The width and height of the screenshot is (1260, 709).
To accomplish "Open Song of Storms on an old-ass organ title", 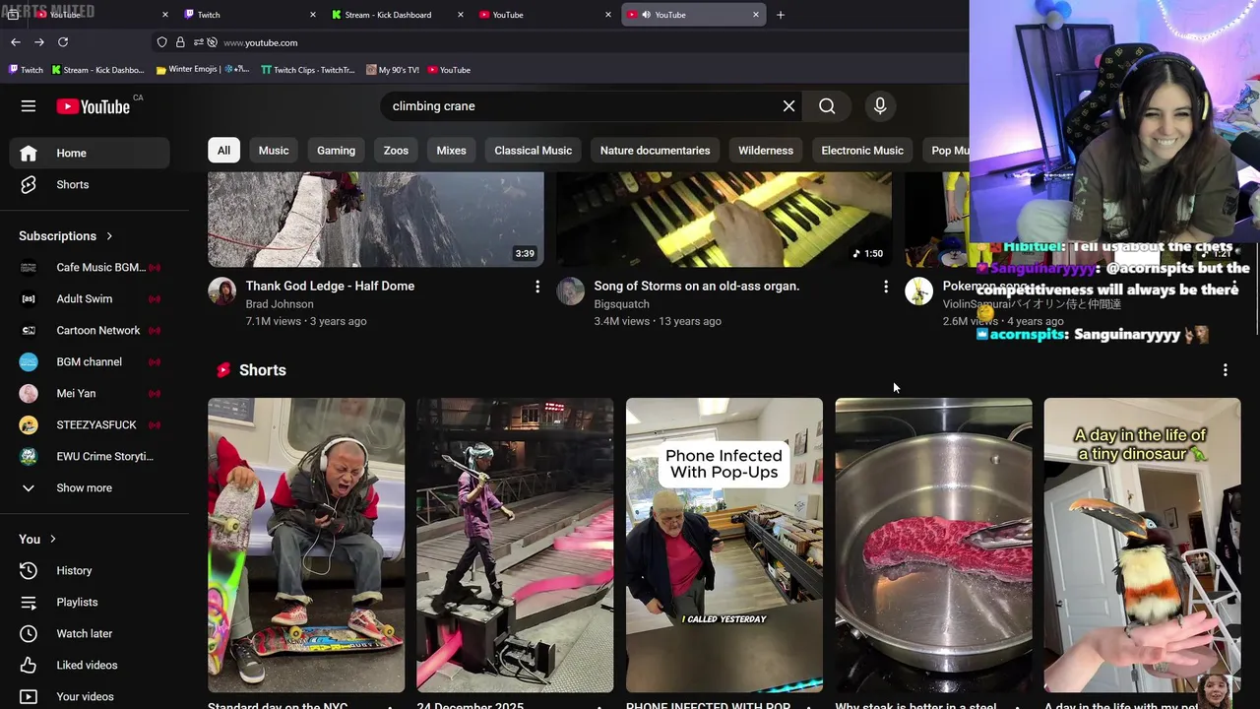I will [697, 286].
